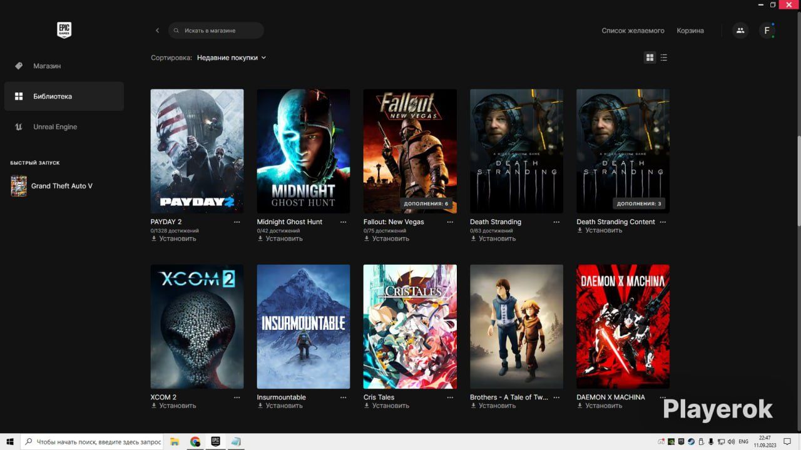Switch library to grid view
This screenshot has height=450, width=801.
pos(650,58)
